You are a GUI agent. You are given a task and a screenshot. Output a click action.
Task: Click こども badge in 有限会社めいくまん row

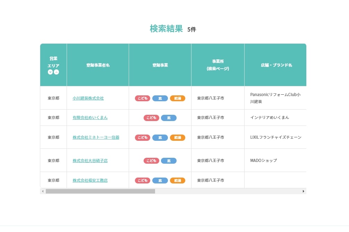tap(151, 118)
